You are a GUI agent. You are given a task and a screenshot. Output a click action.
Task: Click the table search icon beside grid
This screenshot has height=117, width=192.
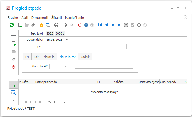point(14,93)
